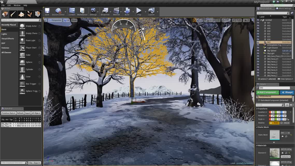Start Play in editor

click(x=139, y=12)
